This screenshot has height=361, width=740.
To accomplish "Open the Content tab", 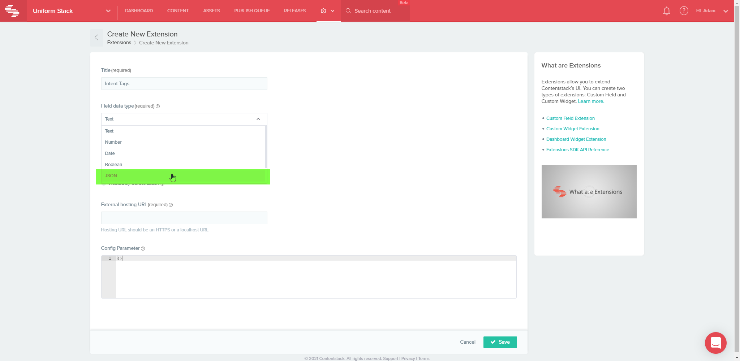I will click(178, 11).
